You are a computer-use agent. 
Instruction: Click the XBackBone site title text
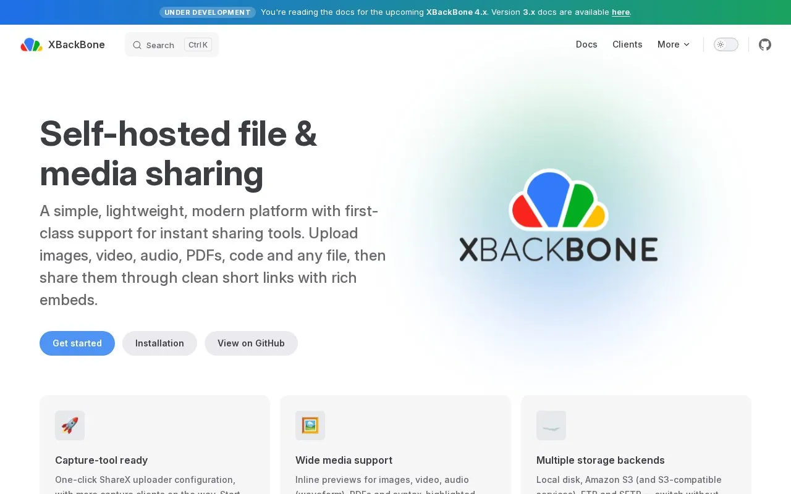77,44
